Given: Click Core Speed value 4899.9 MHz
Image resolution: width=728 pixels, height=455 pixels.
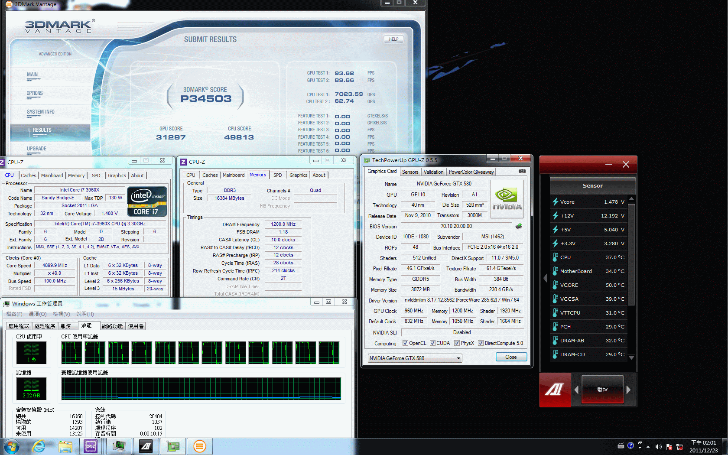Looking at the screenshot, I should coord(55,265).
